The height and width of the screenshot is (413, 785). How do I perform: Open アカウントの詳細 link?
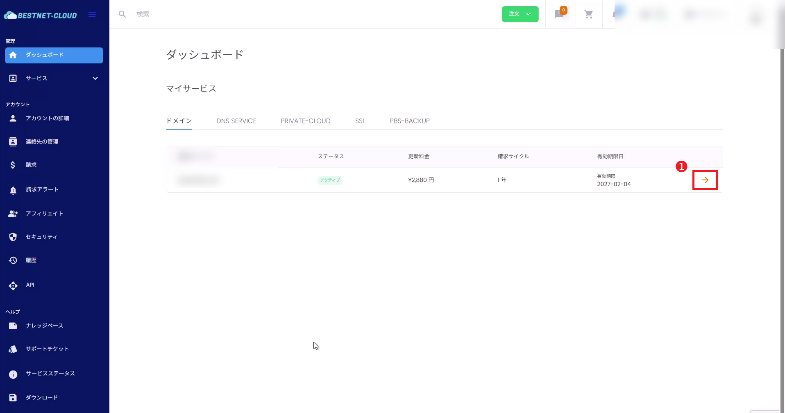pos(47,119)
